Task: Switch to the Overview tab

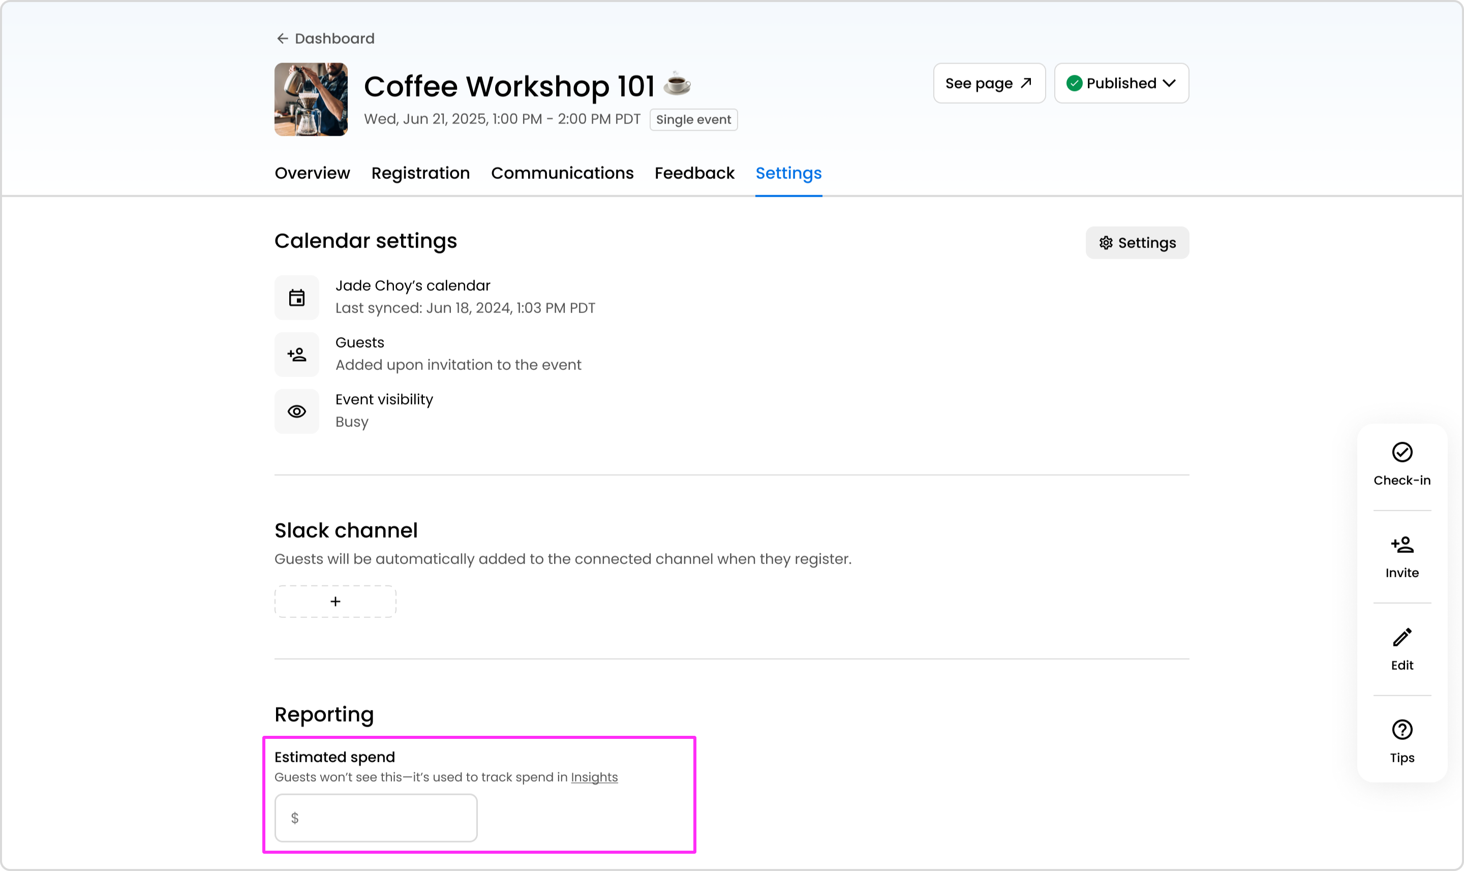Action: pos(312,173)
